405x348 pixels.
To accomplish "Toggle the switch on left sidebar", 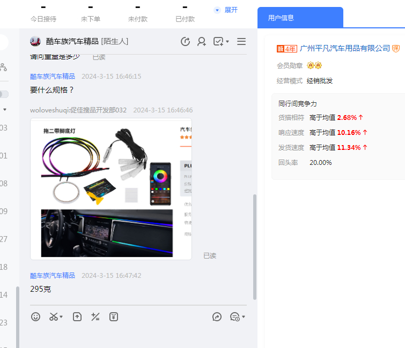I will (4, 94).
